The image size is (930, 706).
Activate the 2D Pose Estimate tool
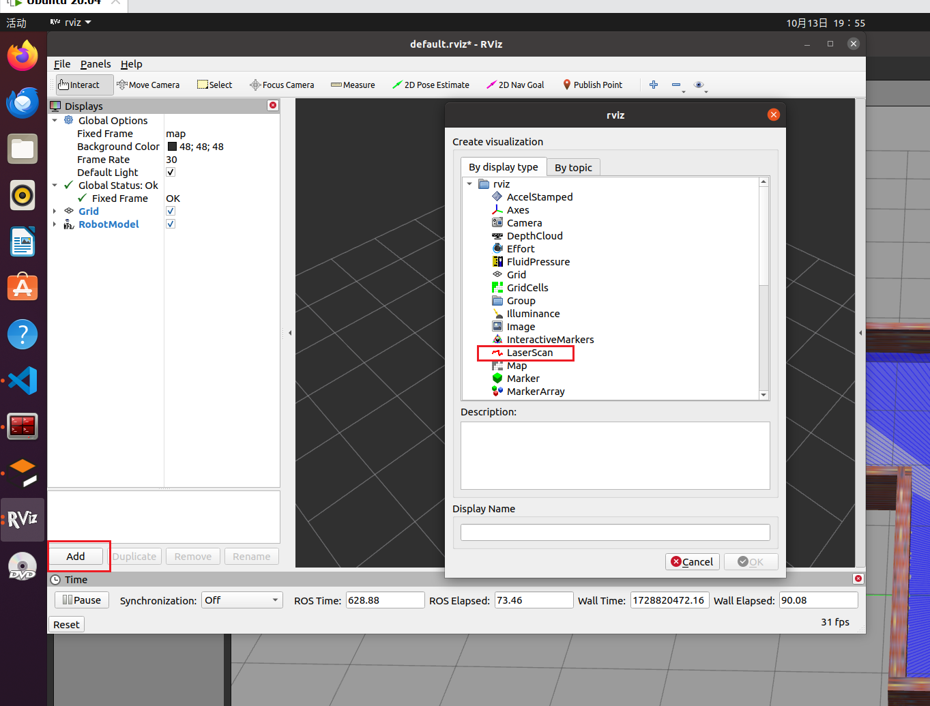coord(431,85)
